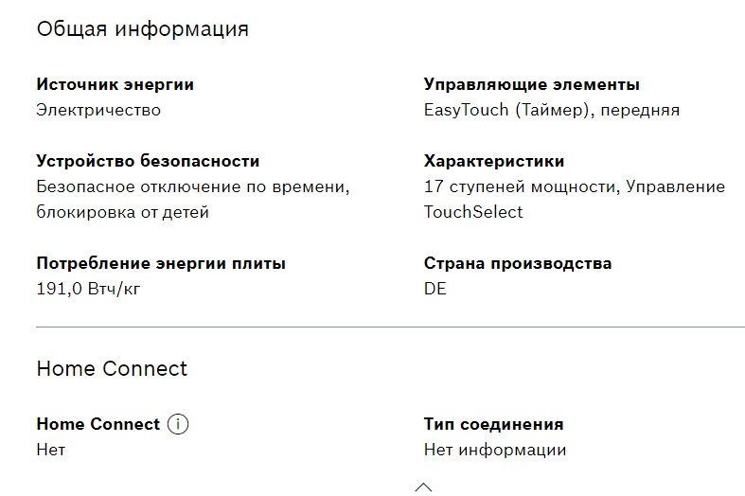Click the large Home Connect section heading
The height and width of the screenshot is (496, 745).
(x=112, y=368)
